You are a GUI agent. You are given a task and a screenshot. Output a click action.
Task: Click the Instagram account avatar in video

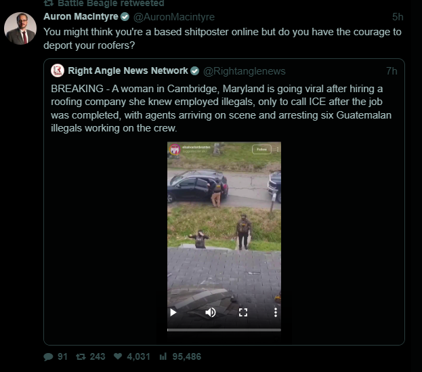point(174,148)
